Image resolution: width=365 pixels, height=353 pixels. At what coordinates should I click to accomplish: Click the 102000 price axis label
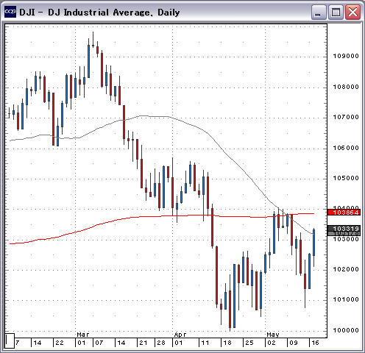pyautogui.click(x=346, y=269)
